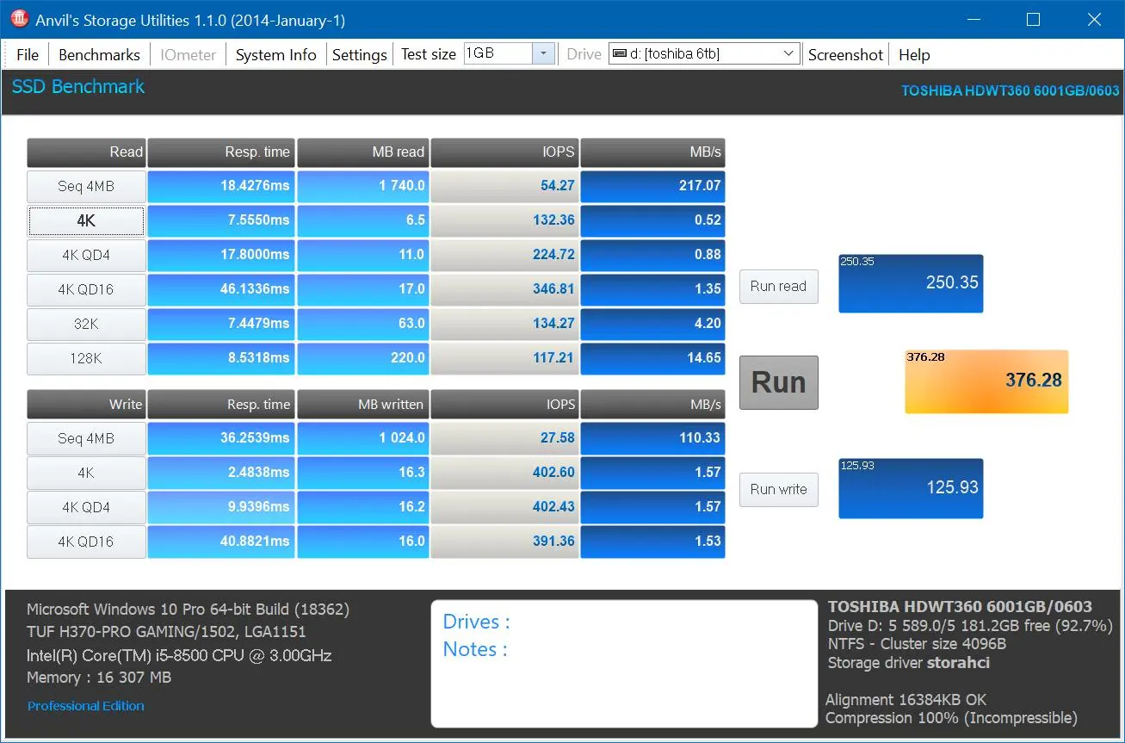Click the Drives and Notes text box
The image size is (1125, 743).
(624, 663)
